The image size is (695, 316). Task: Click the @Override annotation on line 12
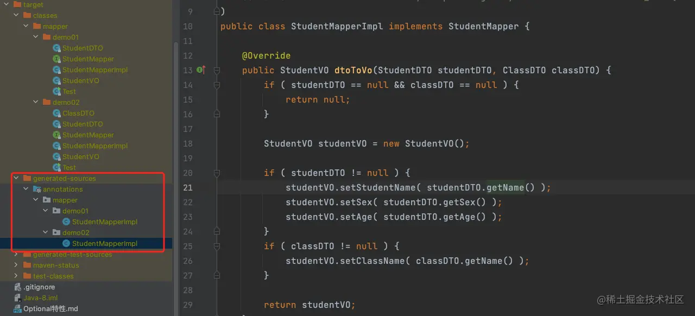click(x=266, y=55)
